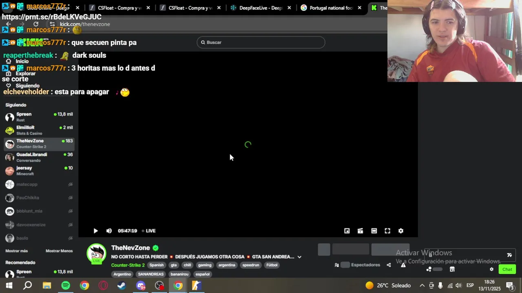522x293 pixels.
Task: Open Opera browser from taskbar
Action: [103, 286]
